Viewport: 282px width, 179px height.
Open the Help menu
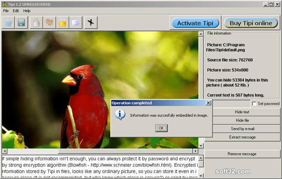point(27,11)
